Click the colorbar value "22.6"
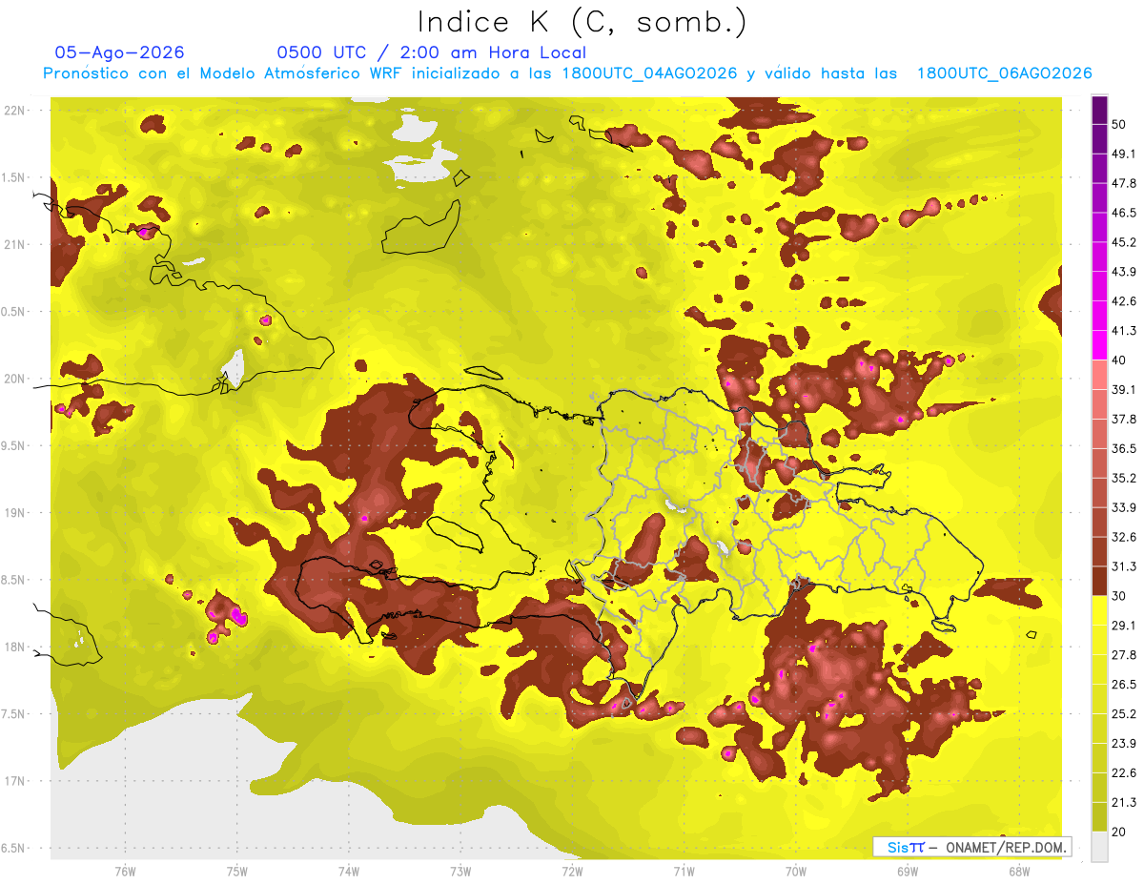The width and height of the screenshot is (1144, 884). pyautogui.click(x=1123, y=773)
